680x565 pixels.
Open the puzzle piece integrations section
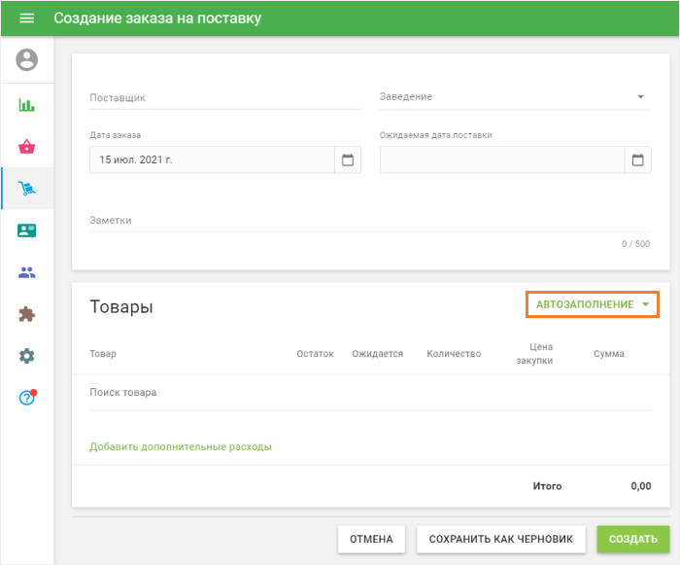click(26, 314)
